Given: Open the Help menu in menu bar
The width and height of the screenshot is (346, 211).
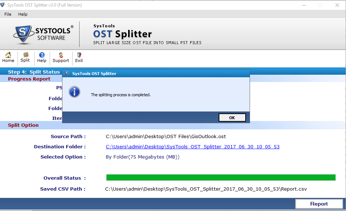Looking at the screenshot, I should (x=23, y=14).
